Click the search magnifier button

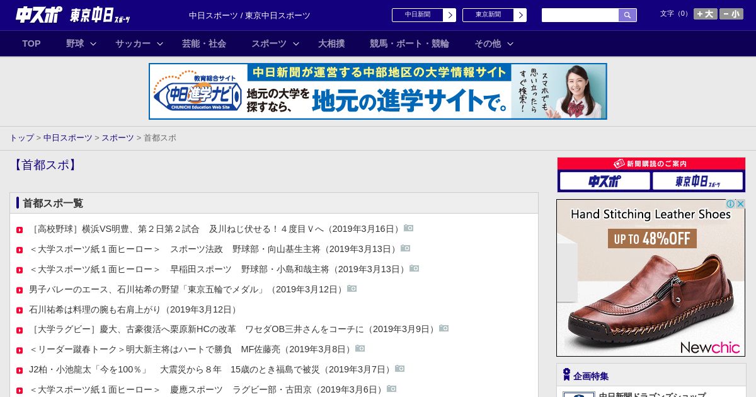pos(627,15)
